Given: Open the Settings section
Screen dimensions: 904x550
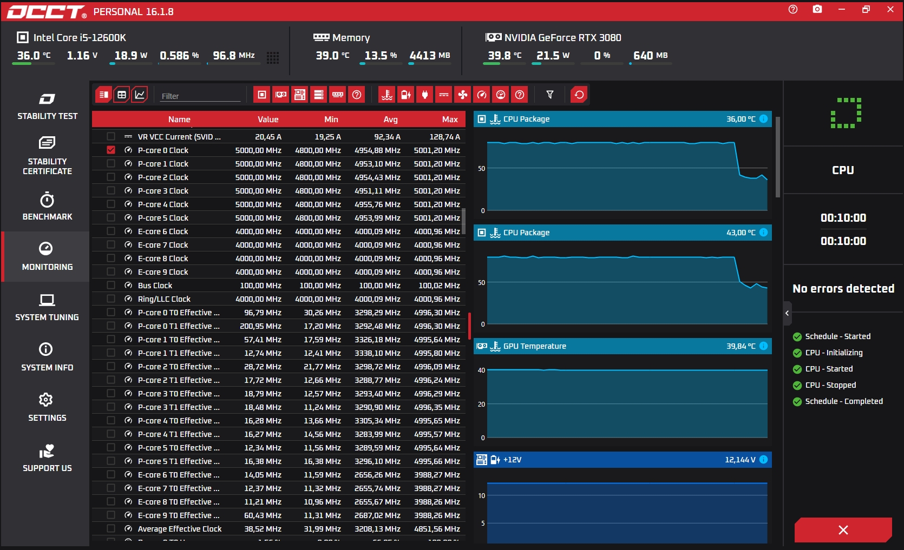Looking at the screenshot, I should (x=47, y=407).
